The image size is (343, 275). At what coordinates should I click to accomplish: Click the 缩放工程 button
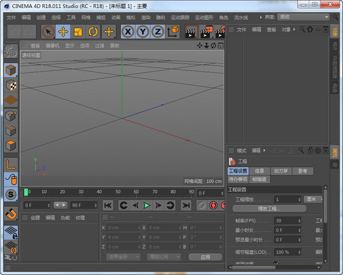[269, 209]
